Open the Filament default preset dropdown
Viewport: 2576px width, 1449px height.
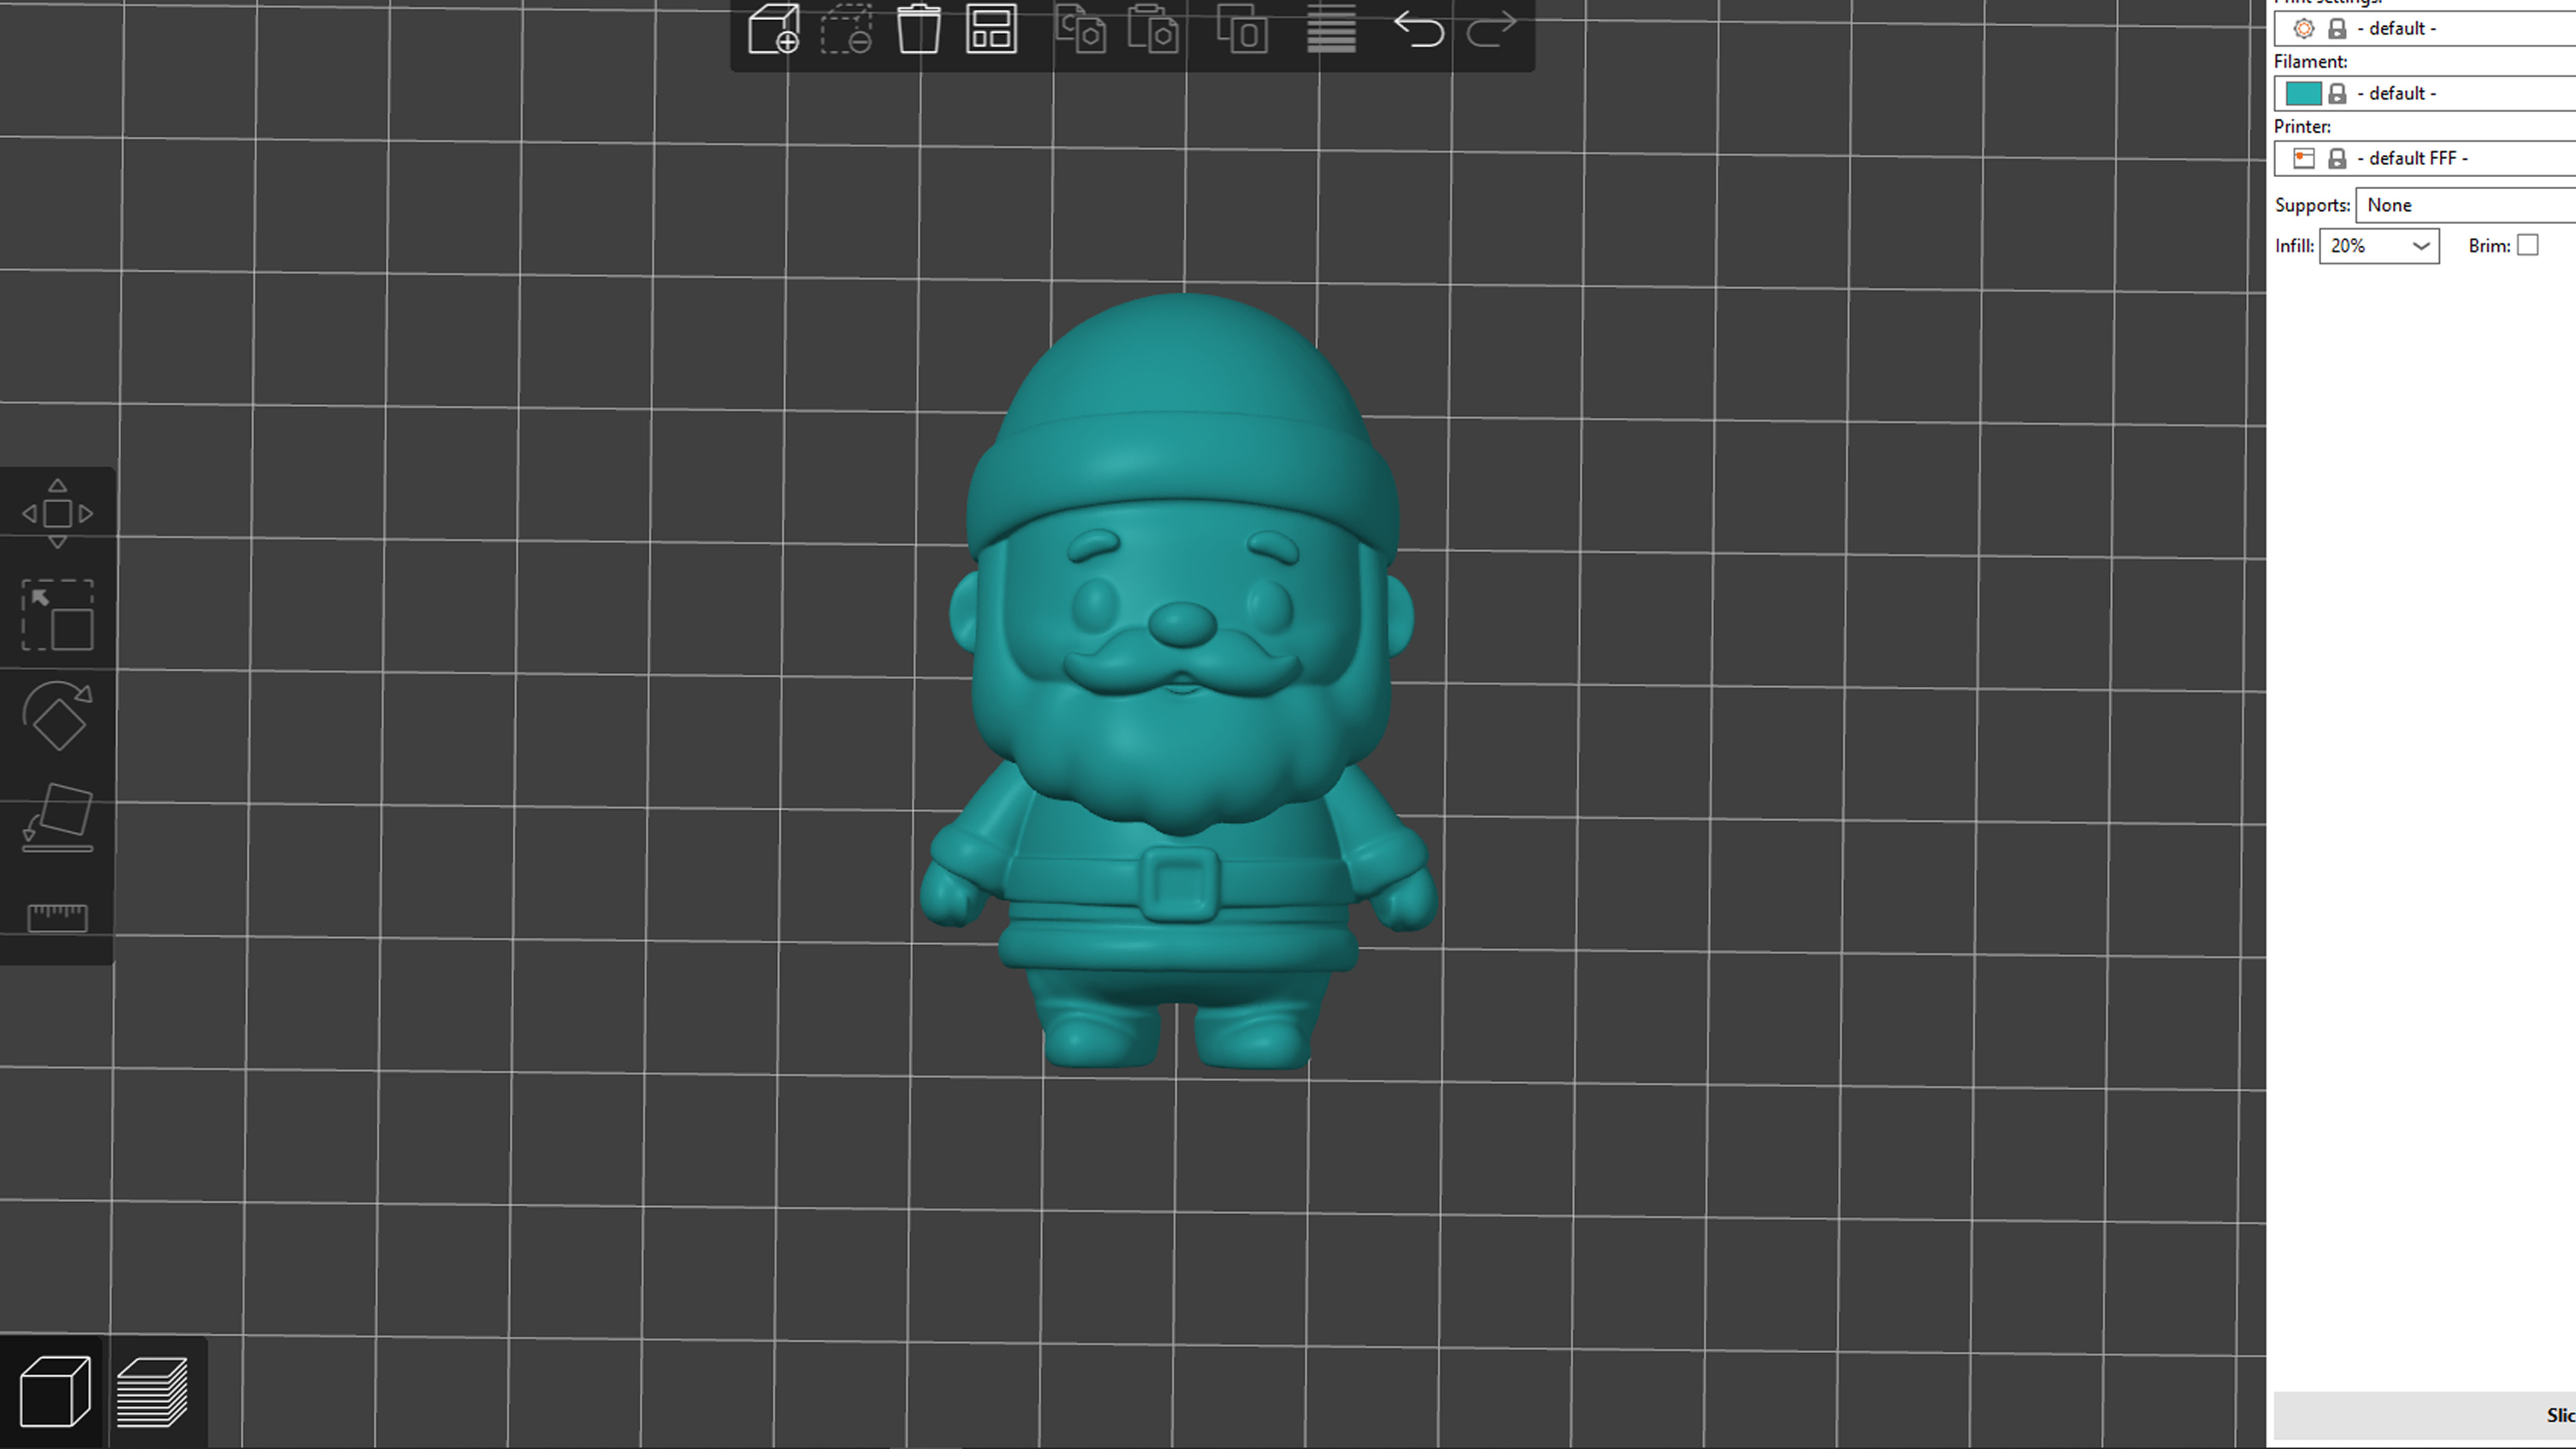pyautogui.click(x=2424, y=93)
